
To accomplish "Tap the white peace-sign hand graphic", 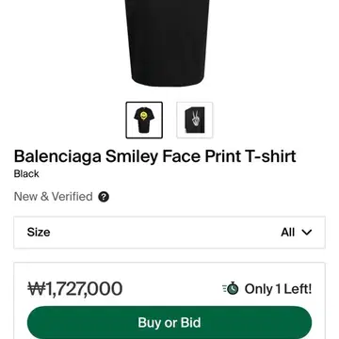I will 196,120.
